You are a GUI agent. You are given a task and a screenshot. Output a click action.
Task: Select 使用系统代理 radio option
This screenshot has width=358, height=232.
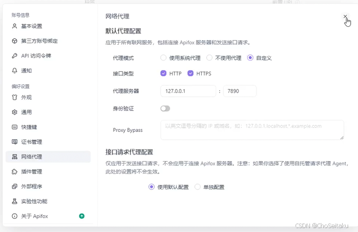pyautogui.click(x=163, y=58)
